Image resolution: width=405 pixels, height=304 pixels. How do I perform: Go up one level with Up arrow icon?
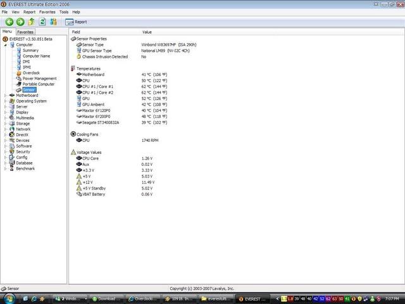coord(31,22)
